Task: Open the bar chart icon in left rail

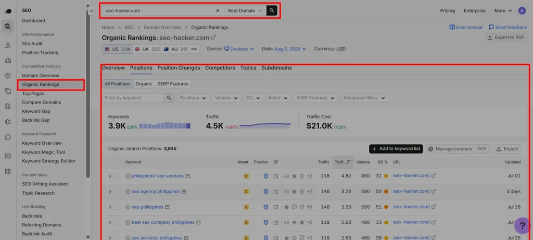Action: [8, 60]
